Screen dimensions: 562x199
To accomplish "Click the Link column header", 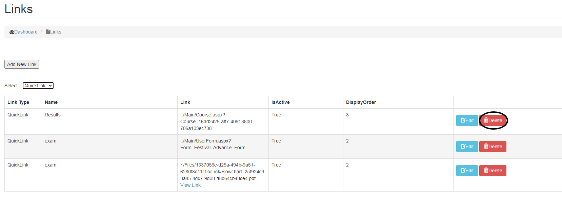I will (x=185, y=102).
